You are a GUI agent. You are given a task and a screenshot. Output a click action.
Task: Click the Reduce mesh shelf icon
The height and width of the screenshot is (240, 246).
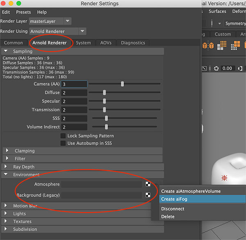[x=235, y=45]
